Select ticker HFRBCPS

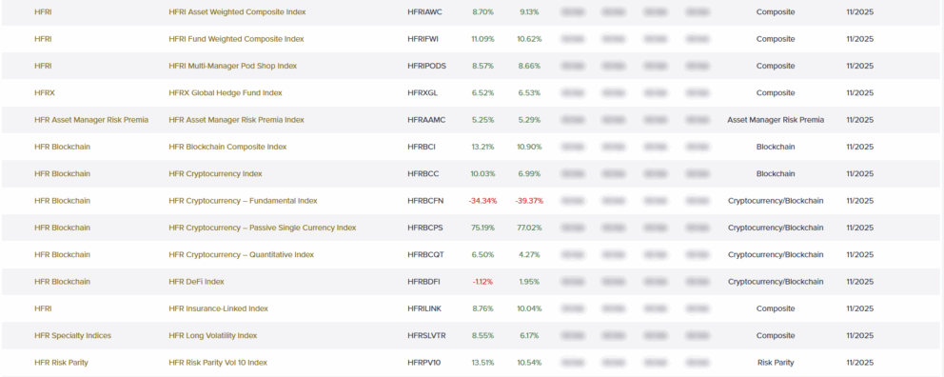pyautogui.click(x=425, y=228)
